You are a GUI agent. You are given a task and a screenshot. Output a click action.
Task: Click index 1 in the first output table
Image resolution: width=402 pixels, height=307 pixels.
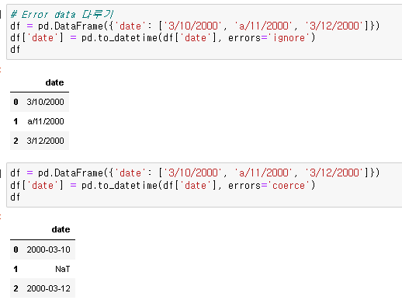[x=16, y=121]
